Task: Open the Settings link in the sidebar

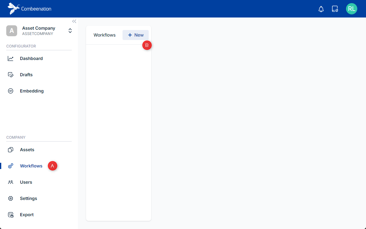Action: tap(28, 198)
